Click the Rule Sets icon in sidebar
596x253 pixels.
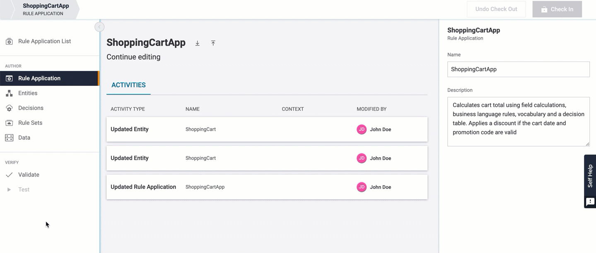(x=9, y=123)
